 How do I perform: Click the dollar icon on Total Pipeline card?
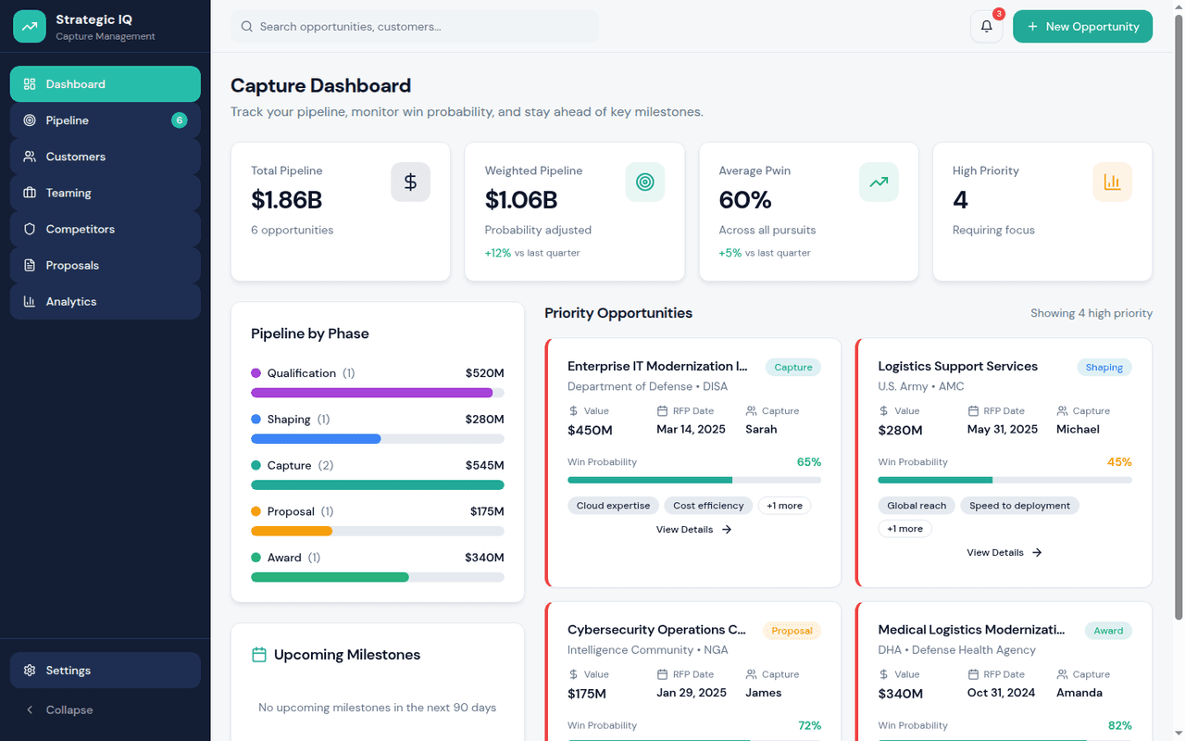[x=410, y=182]
